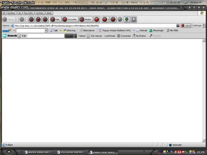Click the My Button hand icon

point(134,36)
